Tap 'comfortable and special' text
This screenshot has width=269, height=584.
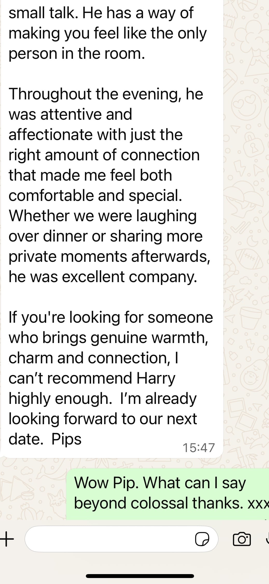[95, 195]
